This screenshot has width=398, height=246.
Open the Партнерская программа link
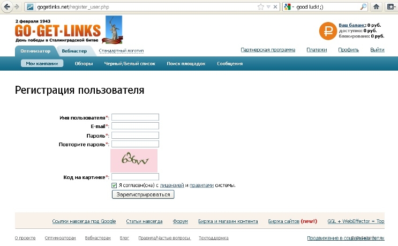[x=268, y=50]
